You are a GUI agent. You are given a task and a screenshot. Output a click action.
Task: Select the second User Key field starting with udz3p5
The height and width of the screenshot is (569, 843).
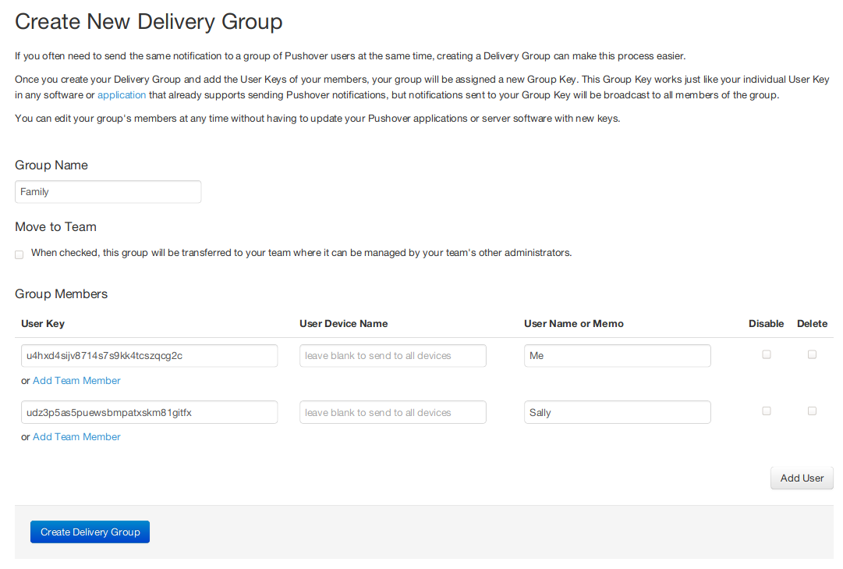point(149,412)
